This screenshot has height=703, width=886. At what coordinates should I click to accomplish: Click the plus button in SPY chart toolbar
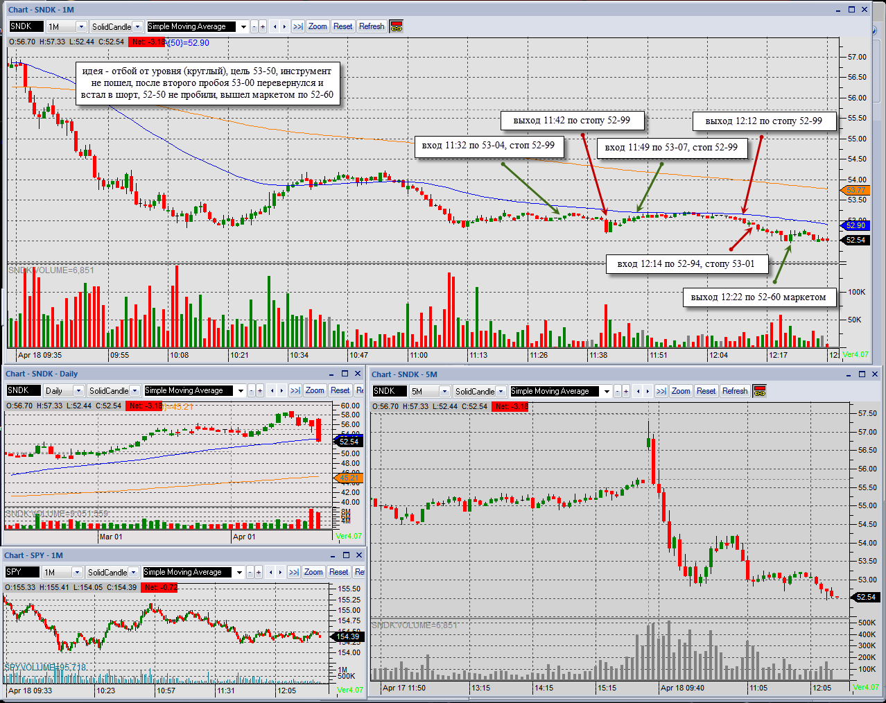(259, 572)
